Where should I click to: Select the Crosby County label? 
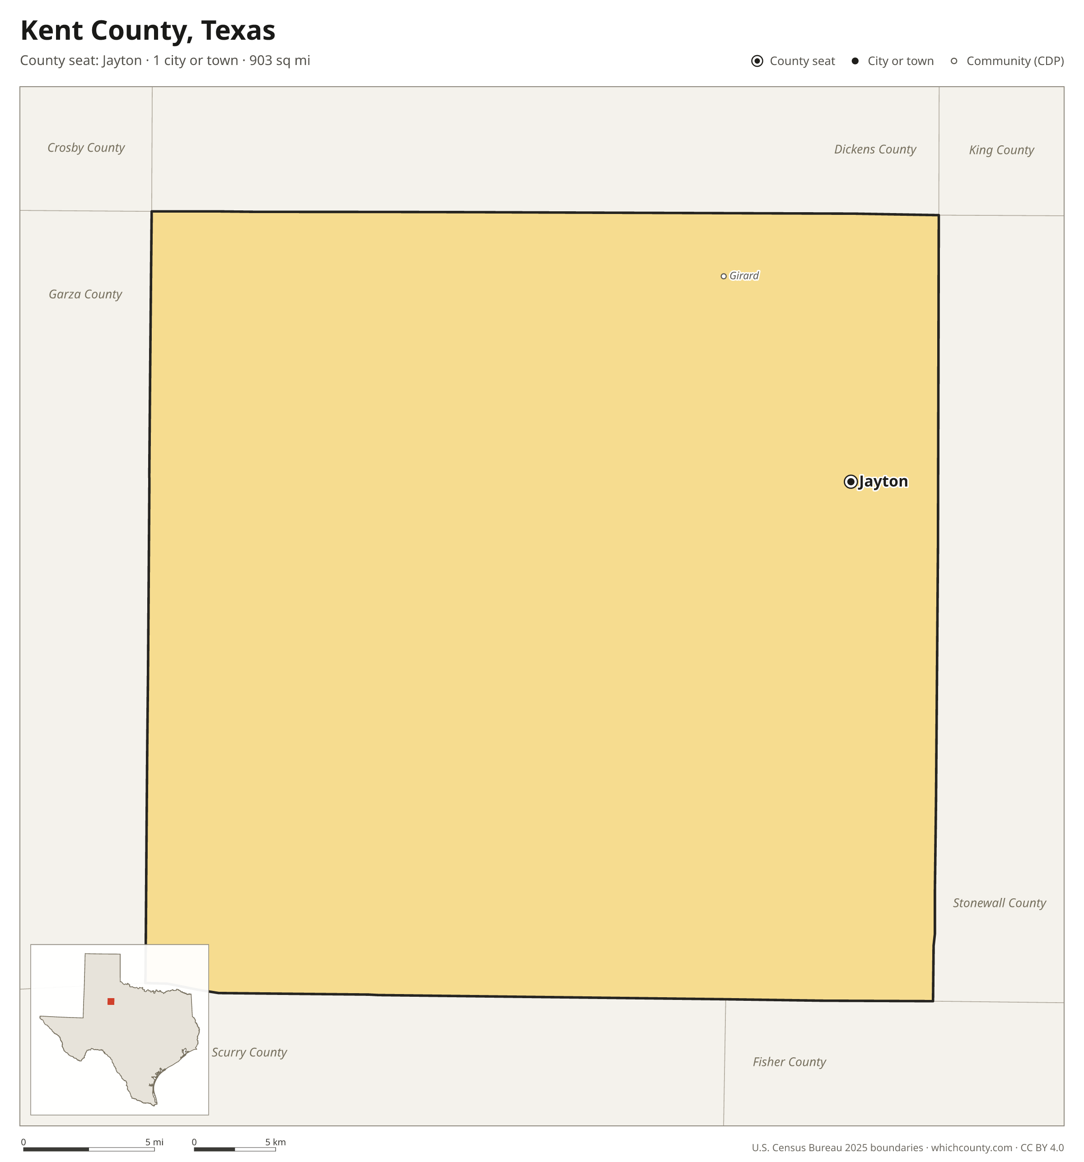tap(86, 148)
